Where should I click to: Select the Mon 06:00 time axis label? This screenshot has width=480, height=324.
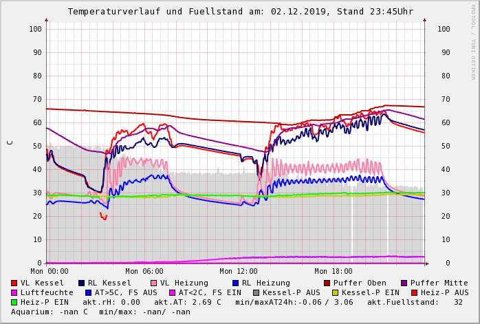[x=144, y=271]
